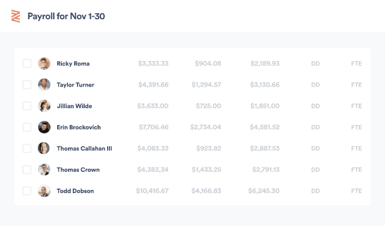The height and width of the screenshot is (226, 385).
Task: Click the Erin Brockovich name link
Action: 79,127
